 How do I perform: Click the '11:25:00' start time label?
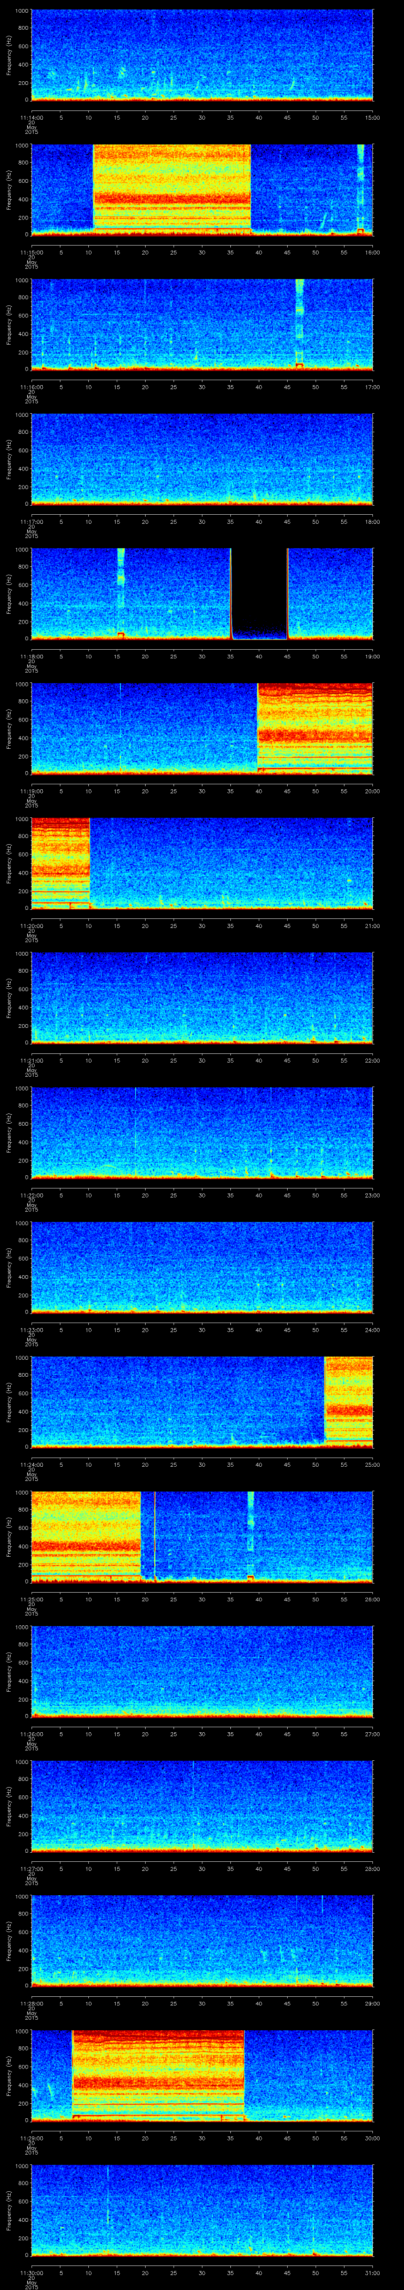[x=31, y=1599]
